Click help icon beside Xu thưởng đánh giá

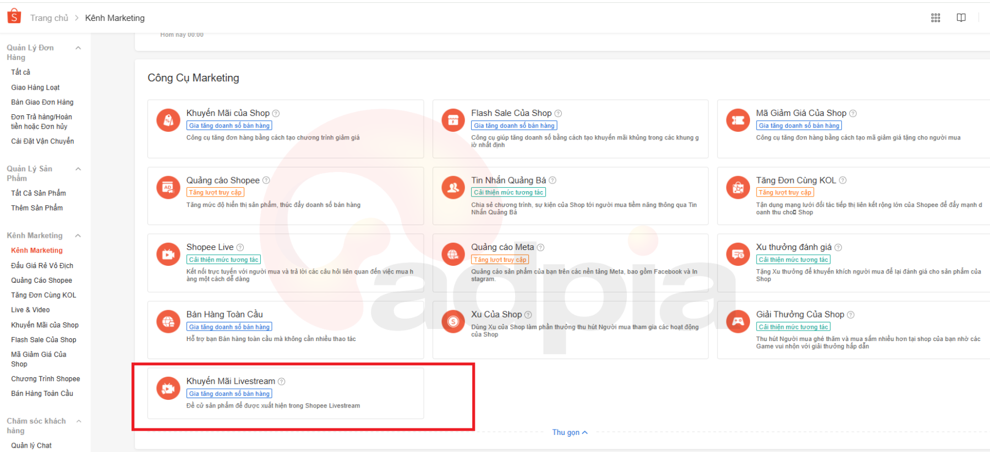coord(838,248)
